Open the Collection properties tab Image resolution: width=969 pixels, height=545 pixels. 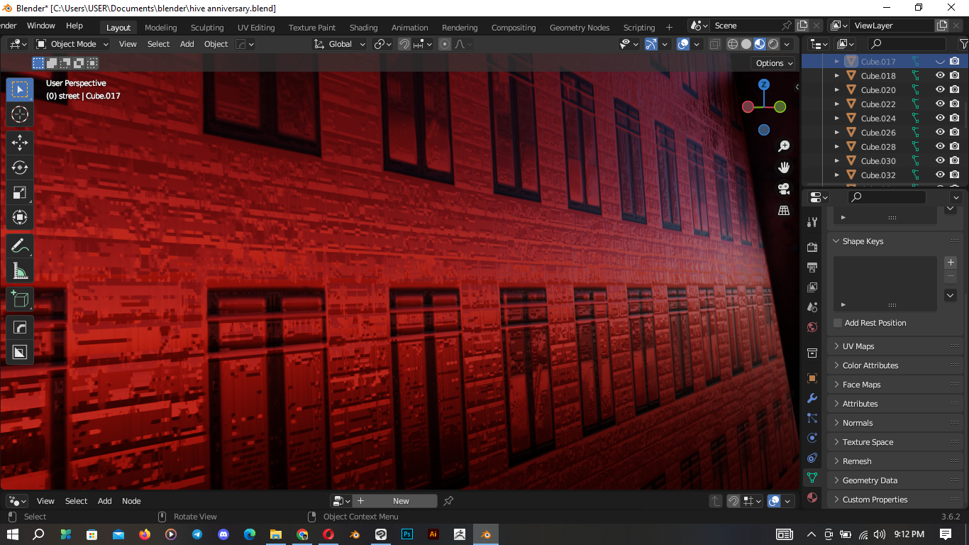(812, 353)
